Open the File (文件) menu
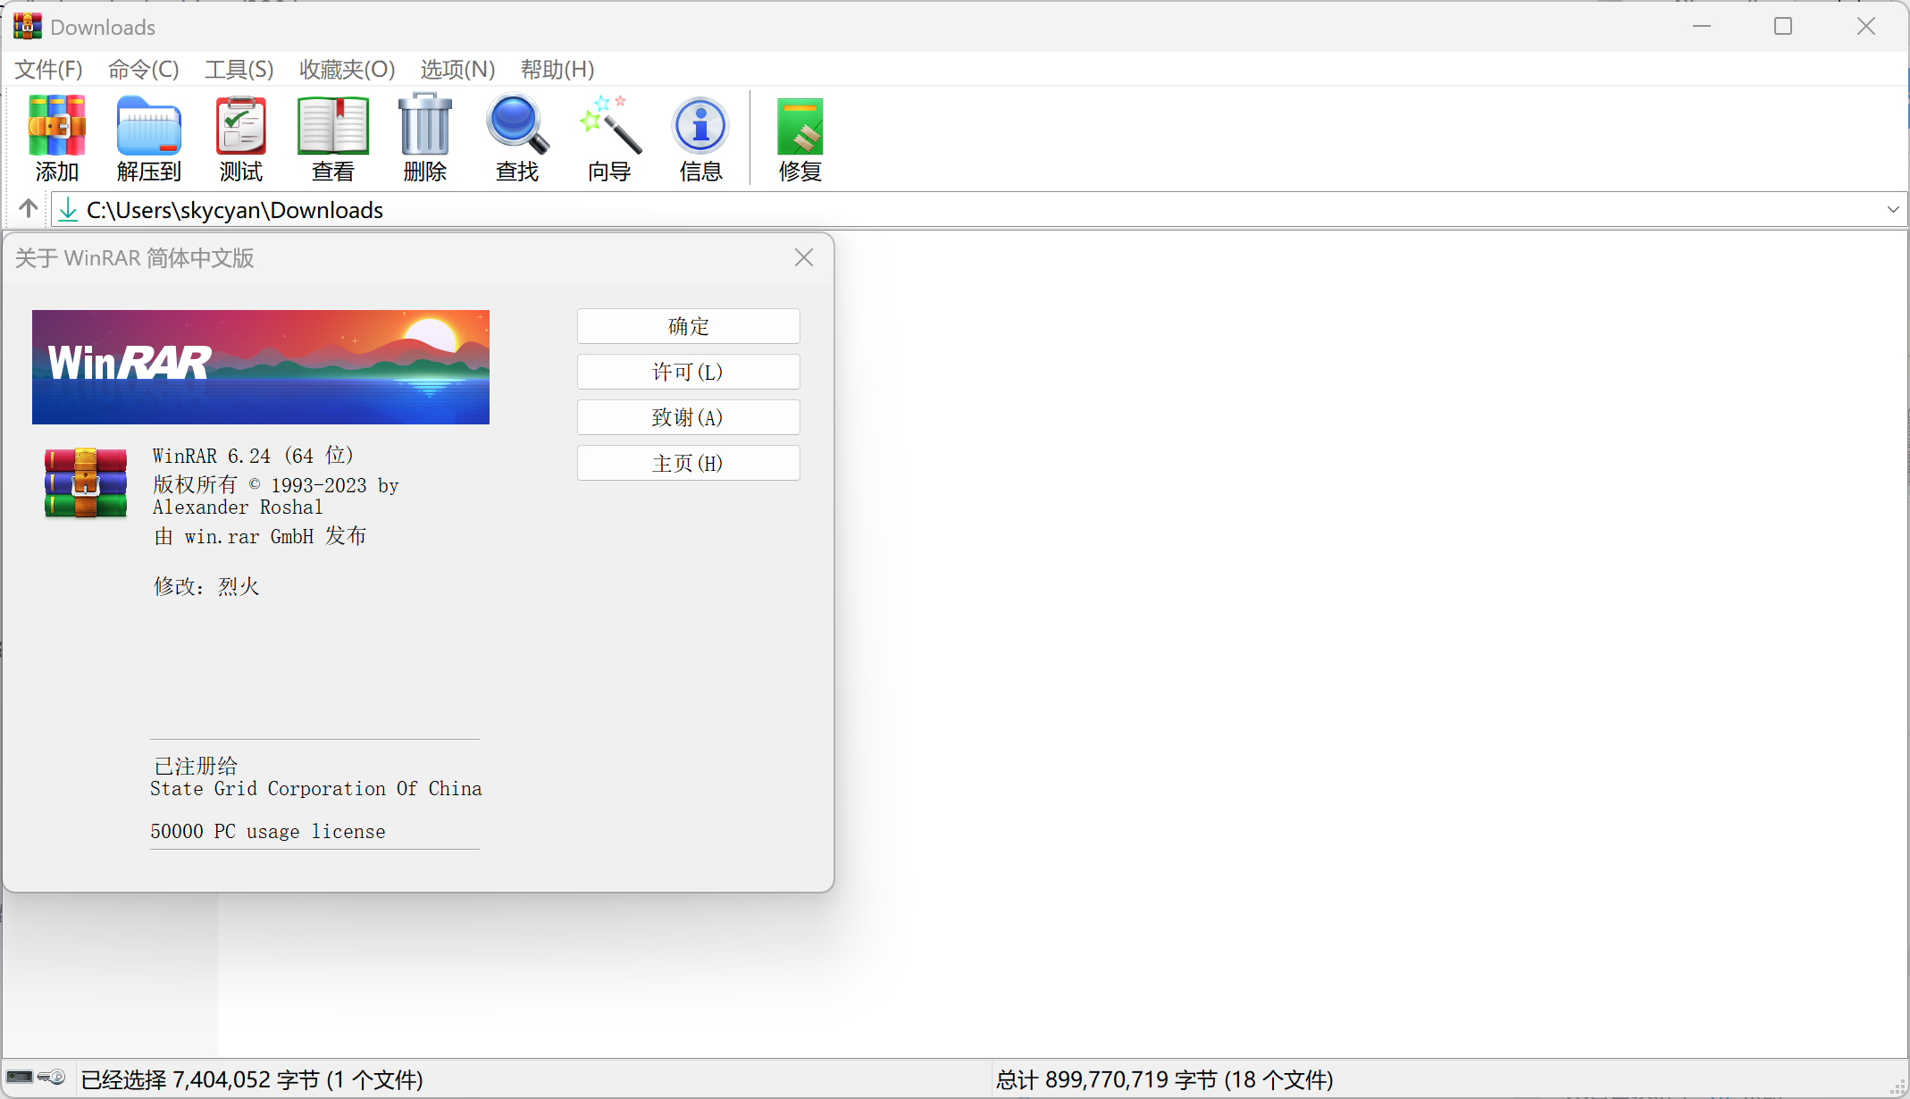 pyautogui.click(x=49, y=69)
